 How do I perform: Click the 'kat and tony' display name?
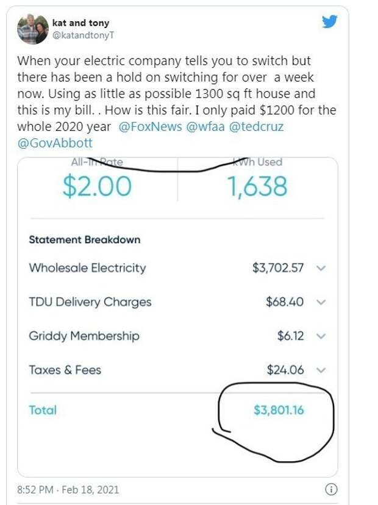(x=80, y=23)
